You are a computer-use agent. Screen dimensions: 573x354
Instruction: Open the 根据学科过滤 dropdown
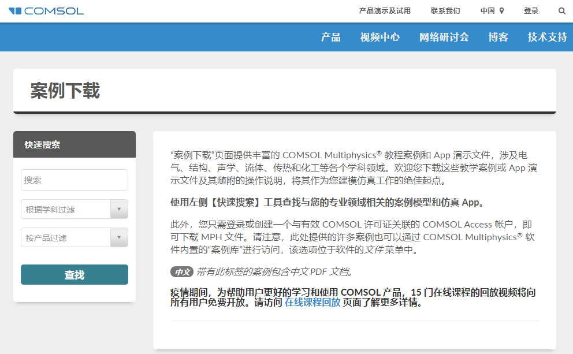click(75, 209)
